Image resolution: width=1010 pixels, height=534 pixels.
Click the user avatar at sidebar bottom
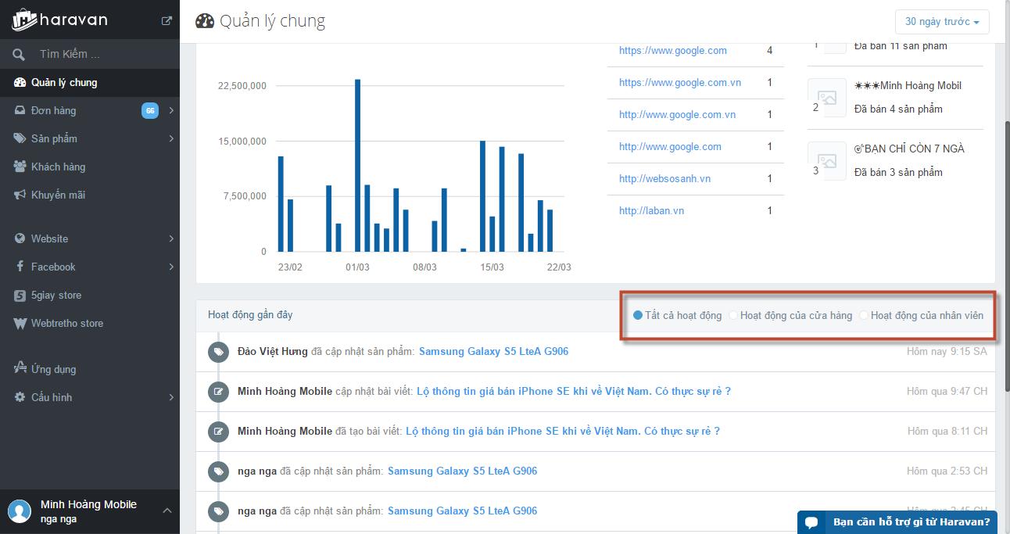tap(19, 511)
